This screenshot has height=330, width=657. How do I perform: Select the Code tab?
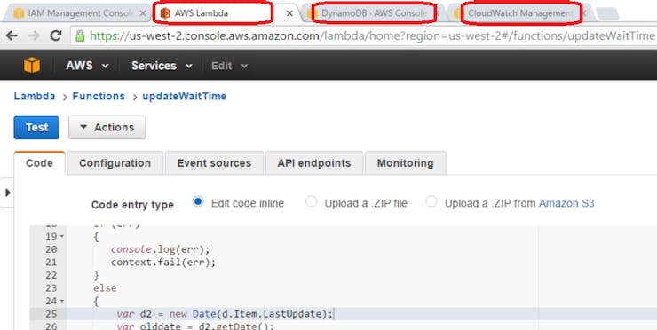coord(39,163)
